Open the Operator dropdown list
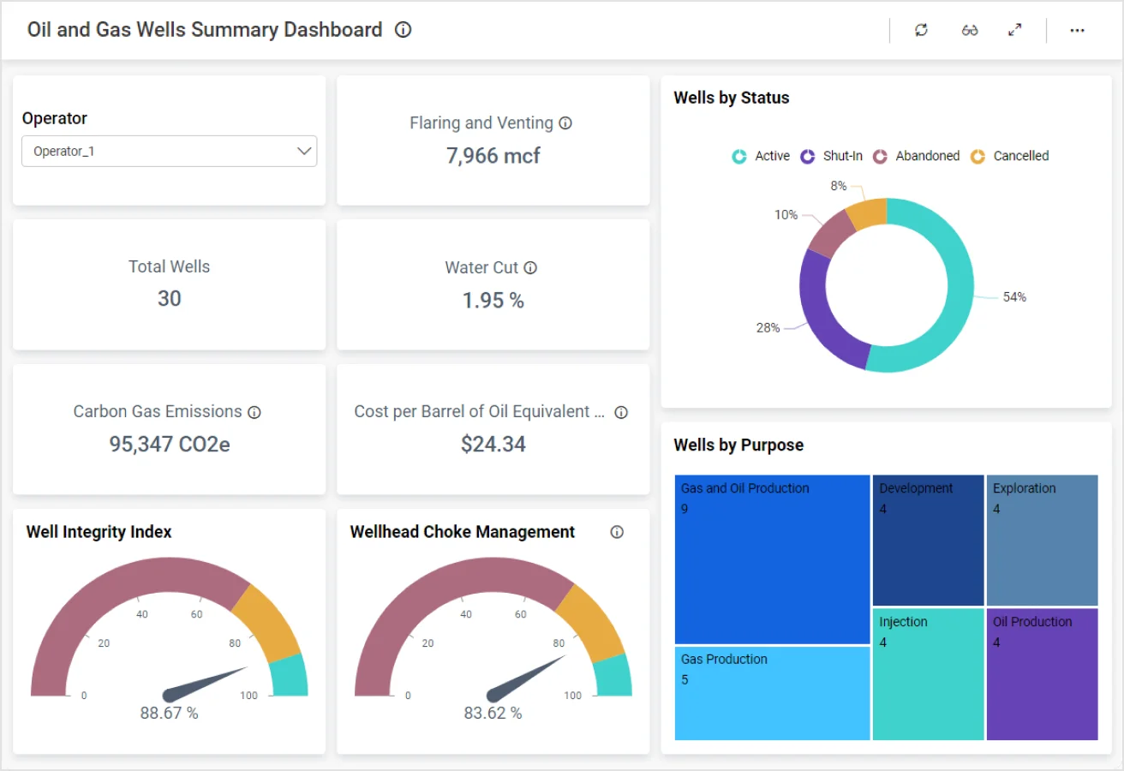1124x771 pixels. pos(169,151)
